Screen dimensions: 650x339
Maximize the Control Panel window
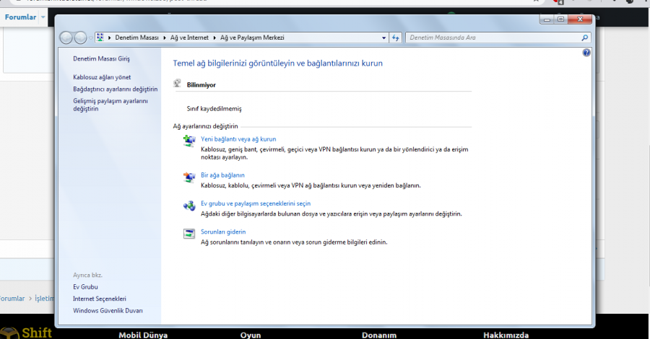560,19
